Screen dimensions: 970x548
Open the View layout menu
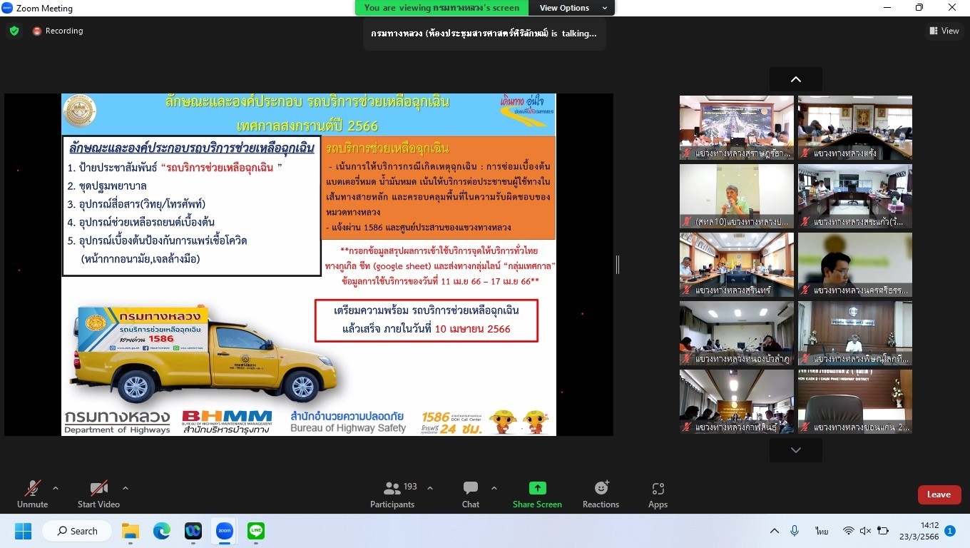pyautogui.click(x=944, y=31)
